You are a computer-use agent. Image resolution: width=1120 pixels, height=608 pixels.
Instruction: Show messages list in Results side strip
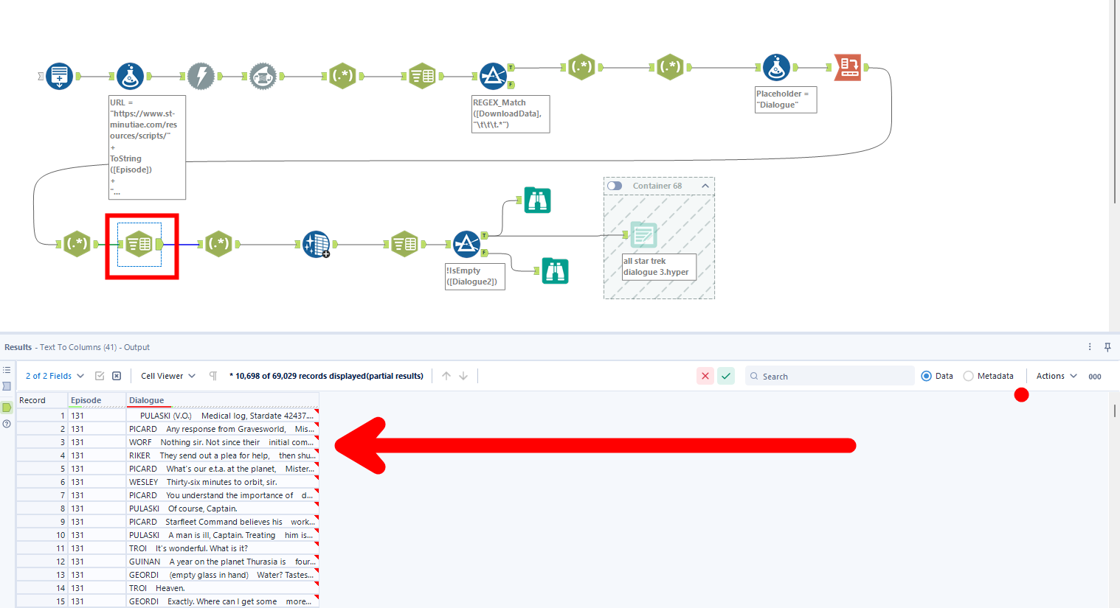(7, 370)
